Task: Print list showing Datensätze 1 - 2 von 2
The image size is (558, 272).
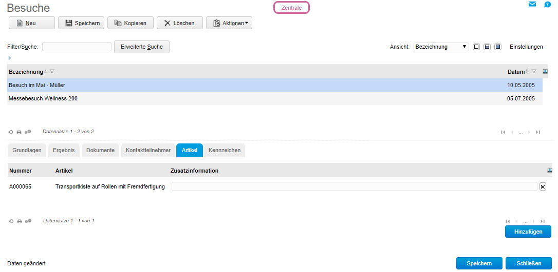Action: click(x=19, y=132)
